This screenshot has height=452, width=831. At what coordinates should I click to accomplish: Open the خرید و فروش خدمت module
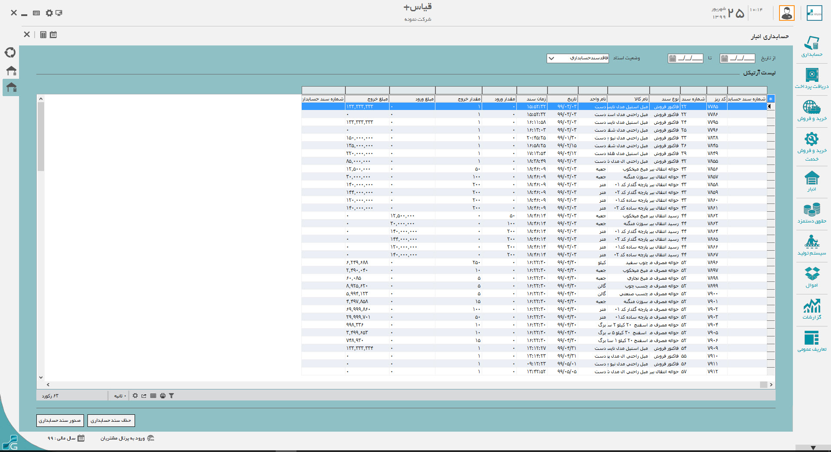coord(812,147)
